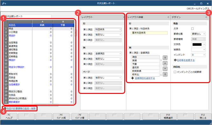Select 予算 in 金額項目 list
The image size is (212, 125).
[145, 64]
